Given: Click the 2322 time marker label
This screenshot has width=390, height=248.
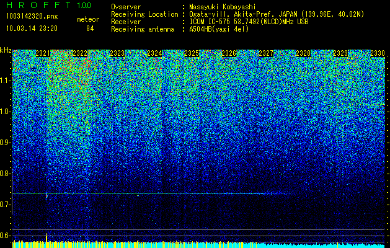Looking at the screenshot, I should click(81, 53).
